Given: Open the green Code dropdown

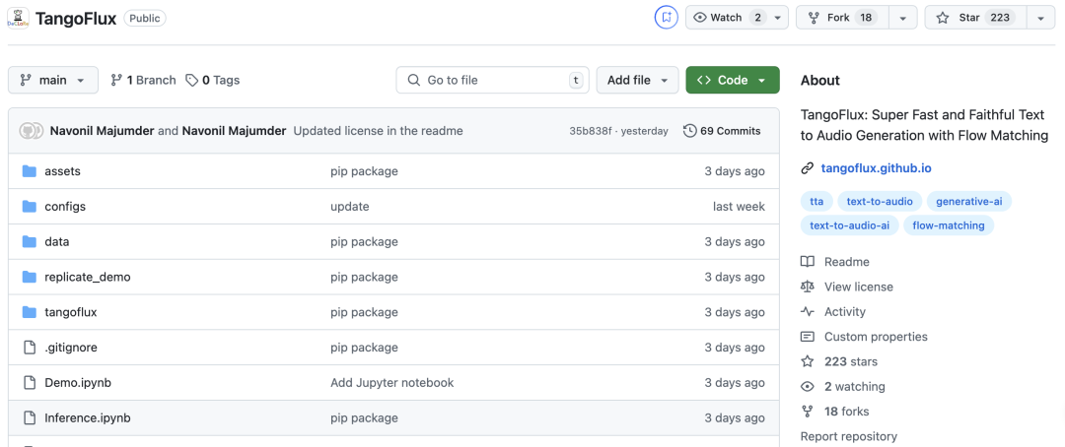Looking at the screenshot, I should tap(733, 81).
